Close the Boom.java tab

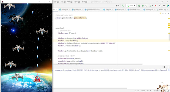(154, 10)
